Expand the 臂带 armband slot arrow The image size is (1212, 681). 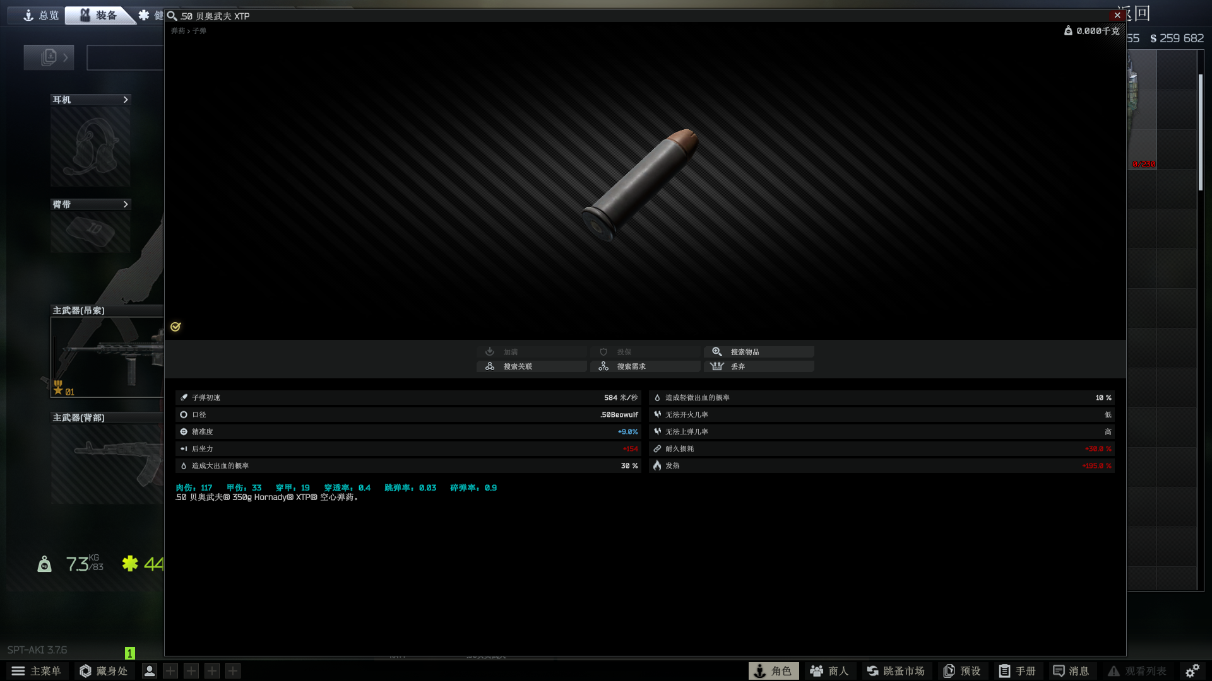tap(126, 204)
